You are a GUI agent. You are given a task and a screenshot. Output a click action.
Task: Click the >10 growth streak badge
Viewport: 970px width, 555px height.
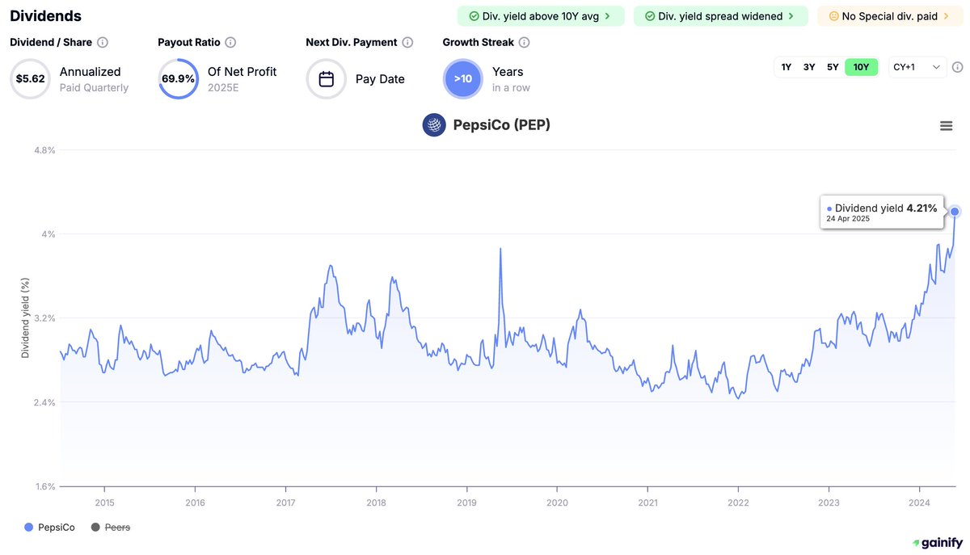point(463,79)
